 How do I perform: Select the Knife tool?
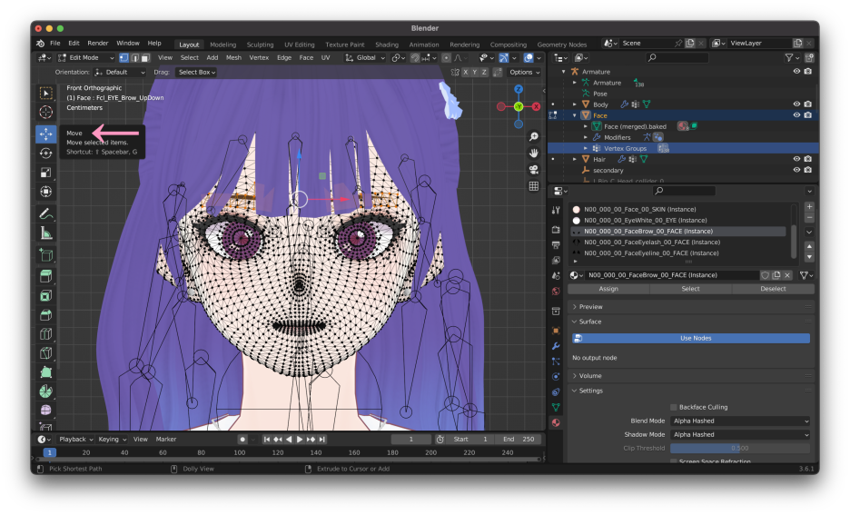(x=46, y=353)
